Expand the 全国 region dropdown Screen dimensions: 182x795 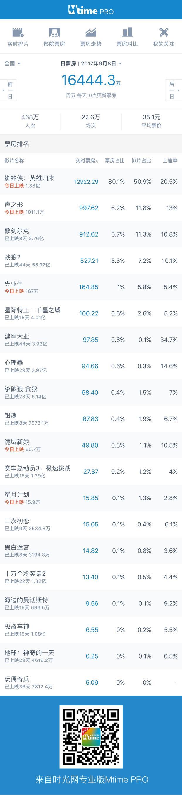(x=12, y=63)
